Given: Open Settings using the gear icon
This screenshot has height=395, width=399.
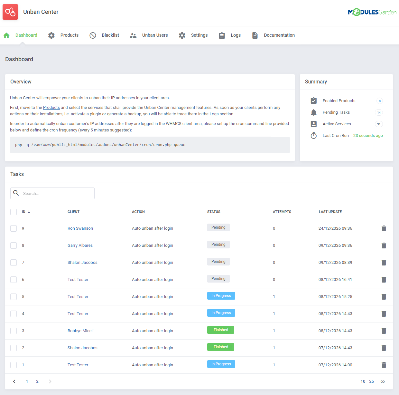Looking at the screenshot, I should pos(182,35).
